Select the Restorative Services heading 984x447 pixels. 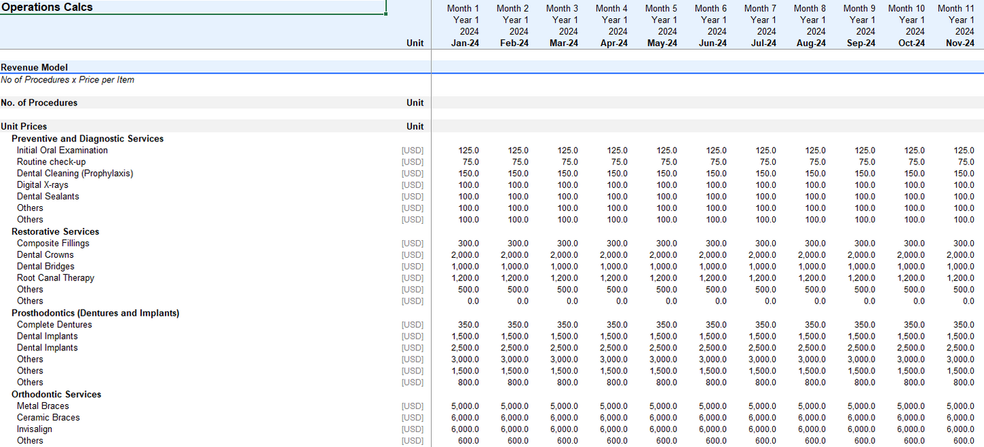pos(55,232)
